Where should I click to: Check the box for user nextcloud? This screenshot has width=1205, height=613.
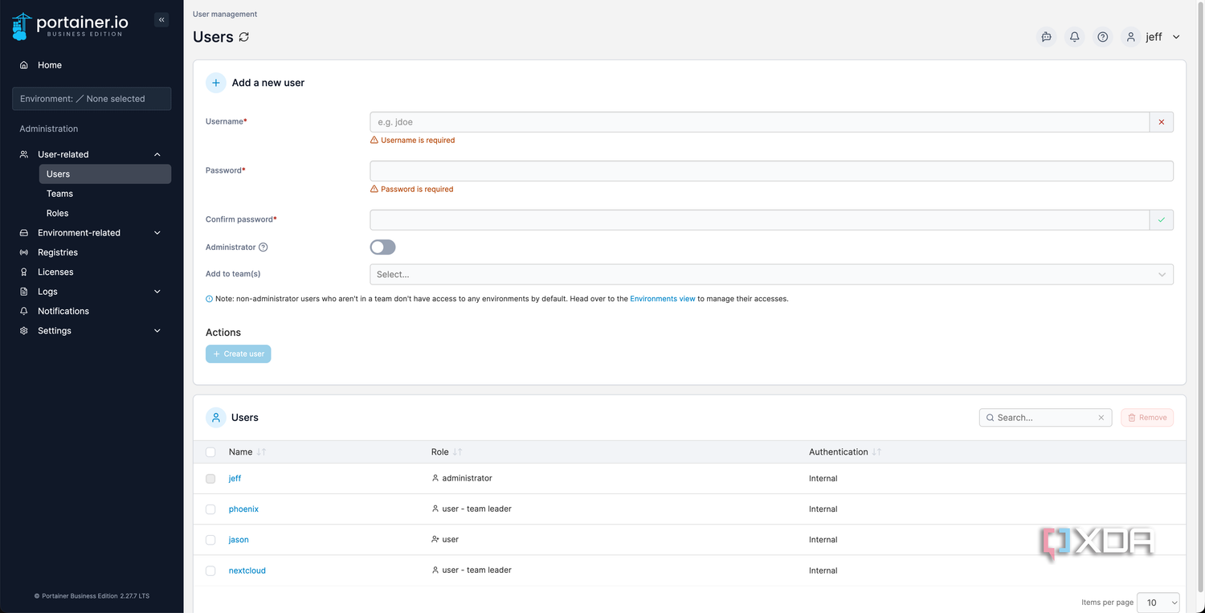coord(210,570)
